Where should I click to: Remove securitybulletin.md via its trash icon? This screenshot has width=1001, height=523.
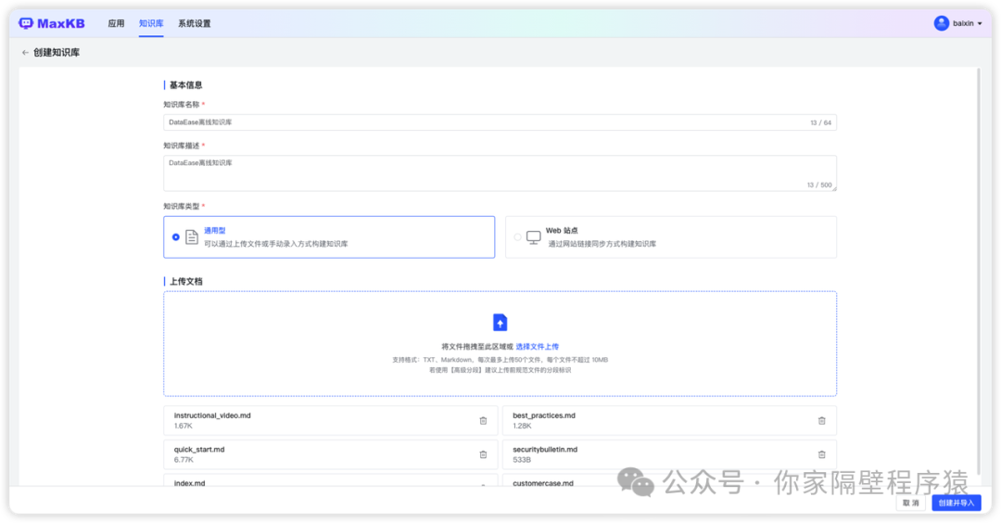coord(821,454)
